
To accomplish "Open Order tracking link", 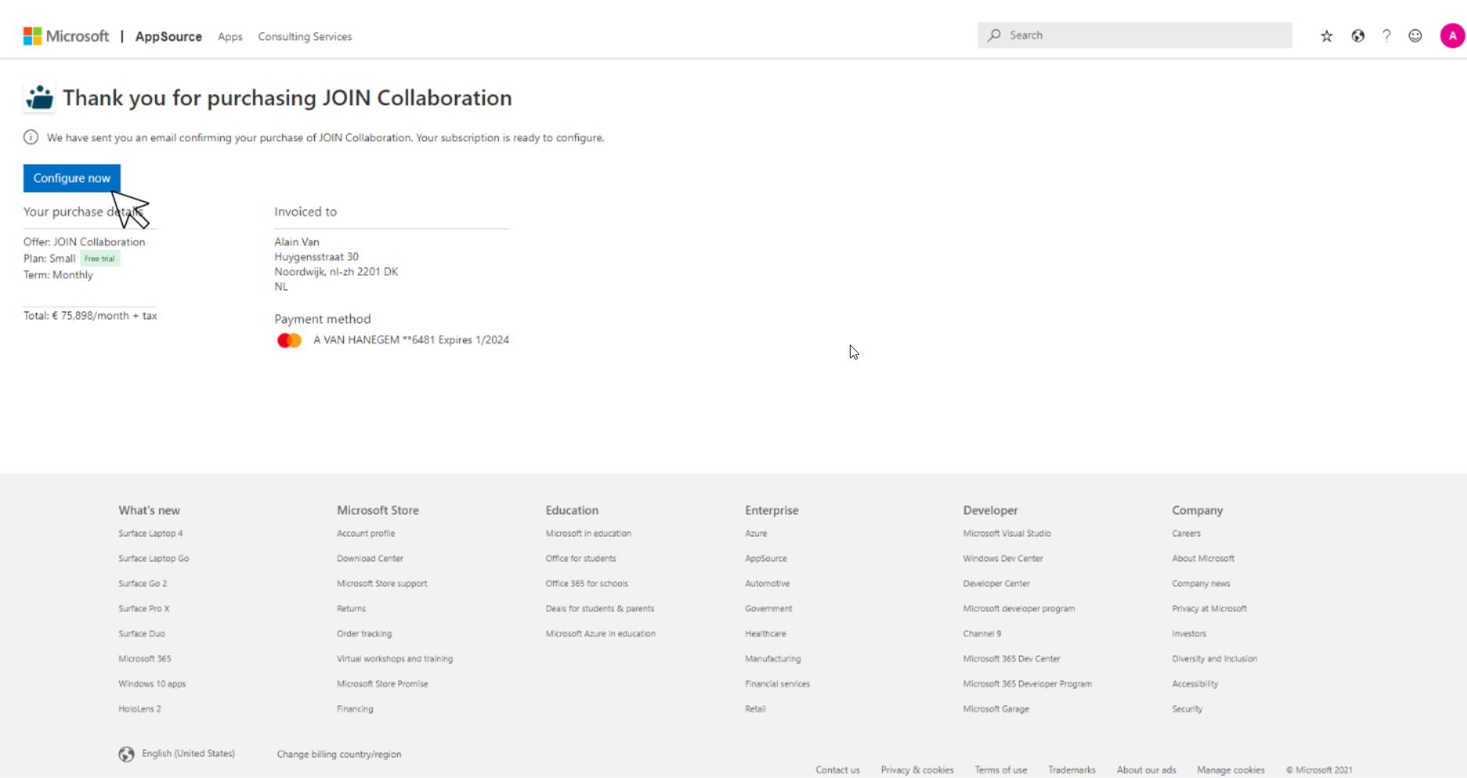I will coord(364,634).
